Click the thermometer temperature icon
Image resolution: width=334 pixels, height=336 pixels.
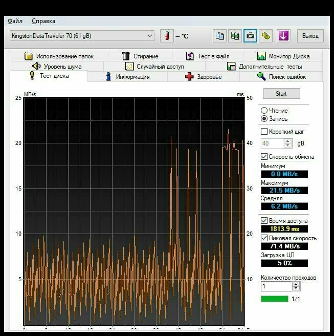click(x=167, y=36)
